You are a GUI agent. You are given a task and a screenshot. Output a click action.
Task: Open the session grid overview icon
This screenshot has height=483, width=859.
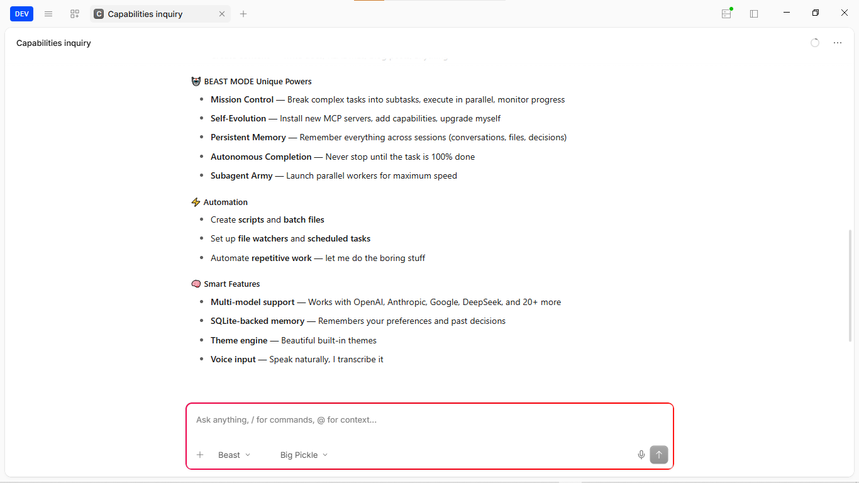pyautogui.click(x=75, y=14)
